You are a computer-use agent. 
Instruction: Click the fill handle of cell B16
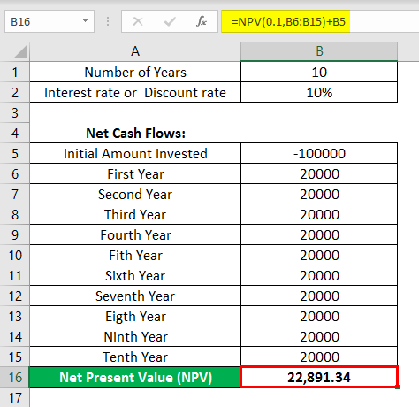click(398, 387)
